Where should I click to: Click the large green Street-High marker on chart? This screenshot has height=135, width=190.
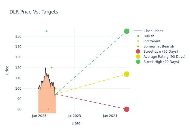(x=126, y=31)
